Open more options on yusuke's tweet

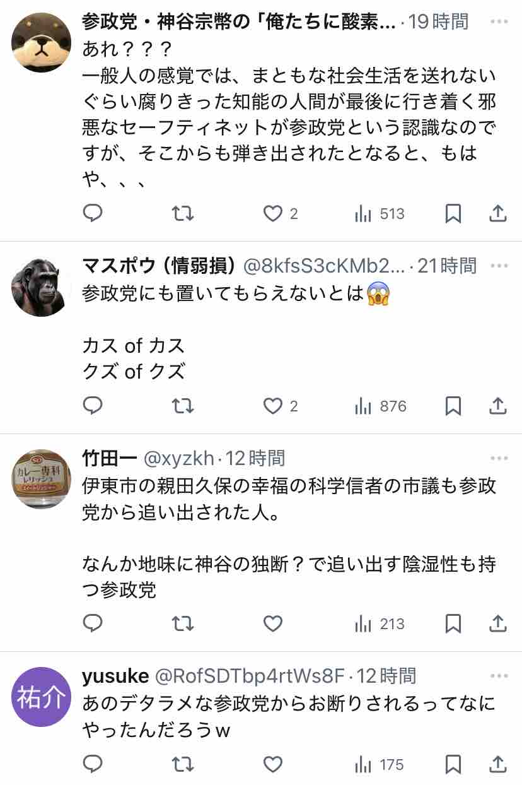point(499,676)
